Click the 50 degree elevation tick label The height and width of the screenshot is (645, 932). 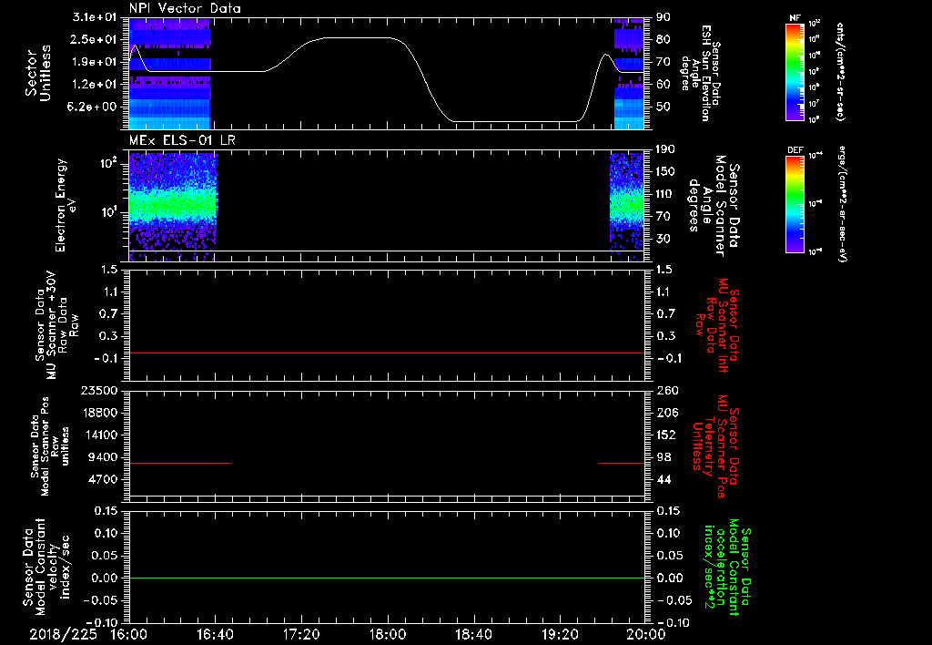pos(664,107)
